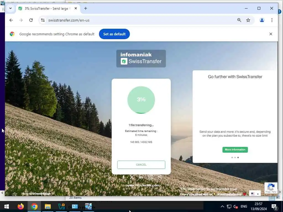283x212 pixels.
Task: Open the www.infomaniak.com link
Action: [143, 185]
